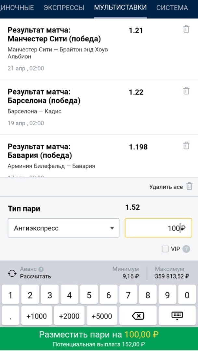Open the VIP help question mark
198x351 pixels.
coord(186,249)
